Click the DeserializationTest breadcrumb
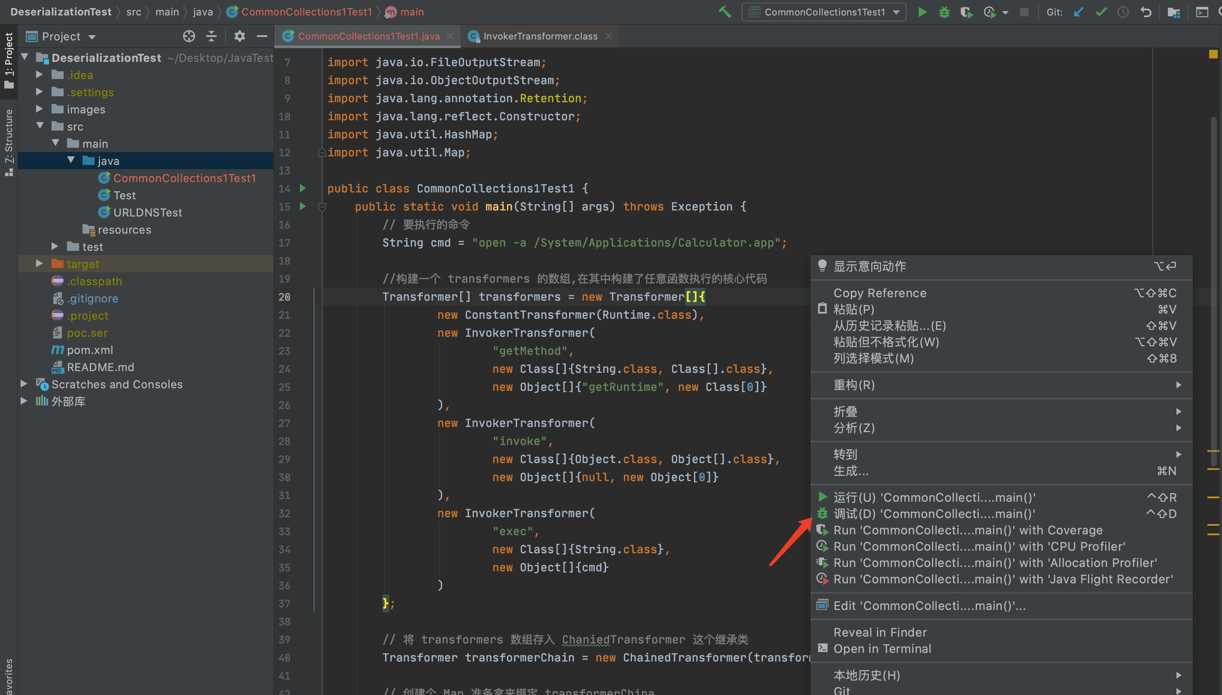 point(61,12)
